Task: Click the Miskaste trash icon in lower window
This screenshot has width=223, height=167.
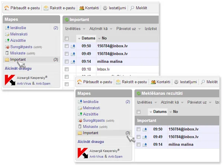Action: tap(80, 126)
